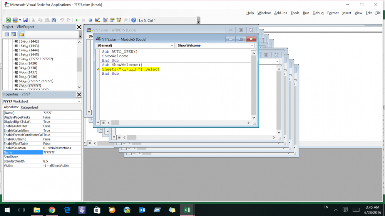Click the highlighted Sheets Select code line

click(x=131, y=69)
